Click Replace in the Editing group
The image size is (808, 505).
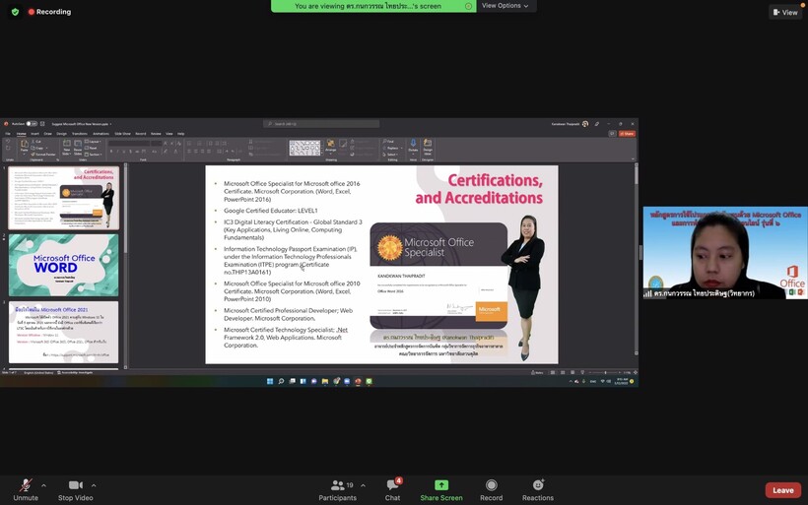click(x=390, y=149)
